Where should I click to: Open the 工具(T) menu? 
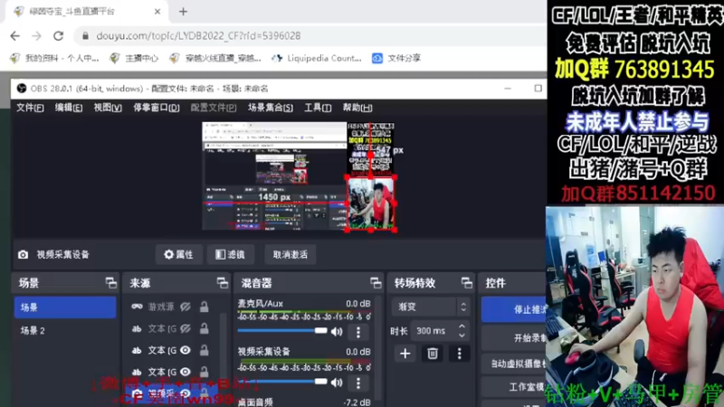coord(318,108)
